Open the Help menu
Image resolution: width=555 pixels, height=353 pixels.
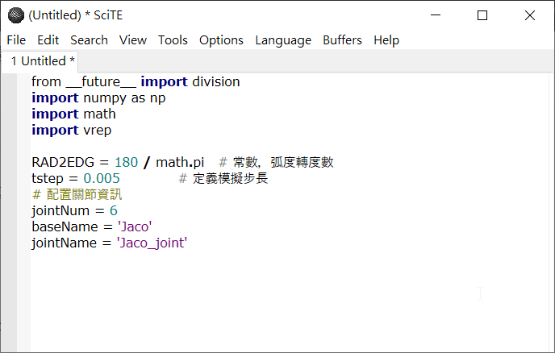pos(386,40)
